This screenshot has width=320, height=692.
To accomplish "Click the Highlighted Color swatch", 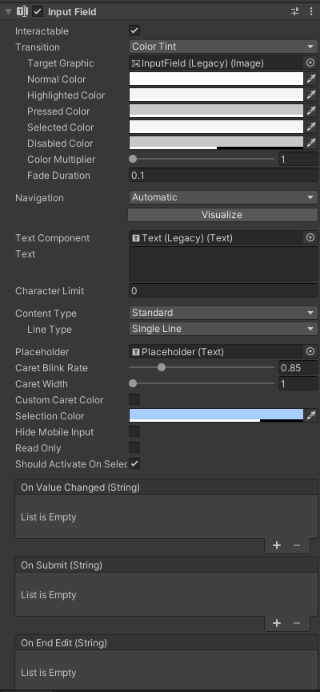I will [216, 95].
